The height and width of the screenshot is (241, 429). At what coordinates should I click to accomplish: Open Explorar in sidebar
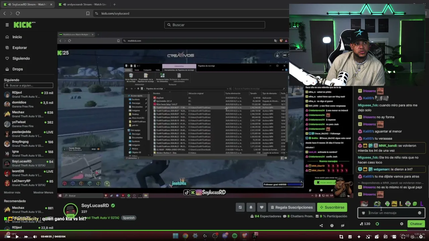pyautogui.click(x=19, y=48)
